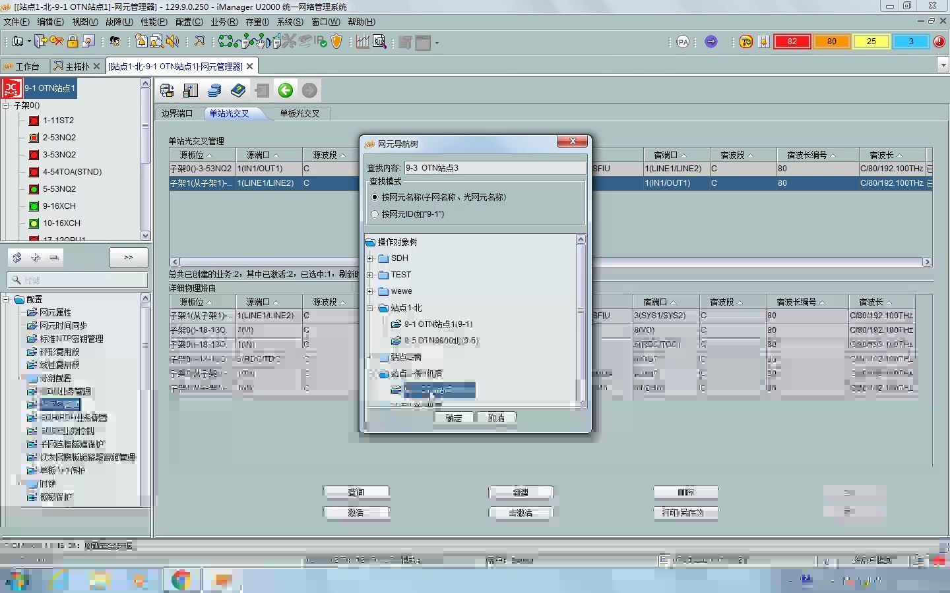The height and width of the screenshot is (593, 950).
Task: Select search by NE ID radio button
Action: tap(375, 214)
